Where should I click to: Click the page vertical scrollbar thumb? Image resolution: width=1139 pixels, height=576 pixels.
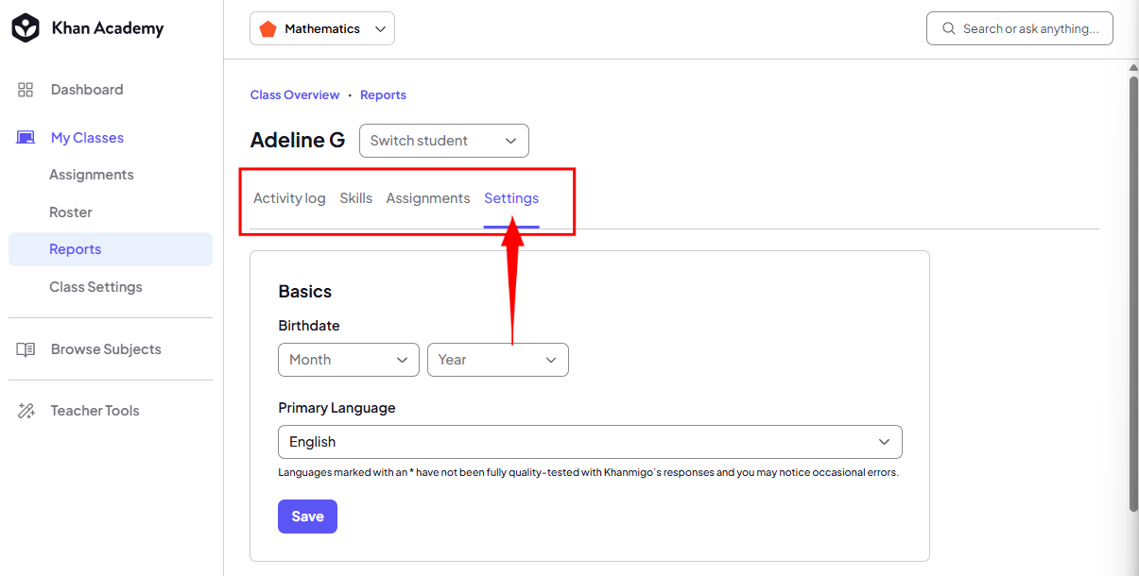pyautogui.click(x=1133, y=293)
